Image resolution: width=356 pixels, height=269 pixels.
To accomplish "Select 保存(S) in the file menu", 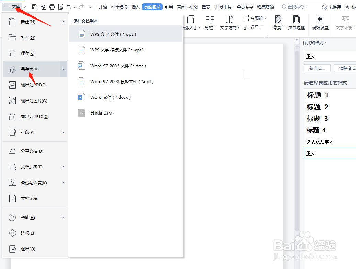I will coord(35,54).
